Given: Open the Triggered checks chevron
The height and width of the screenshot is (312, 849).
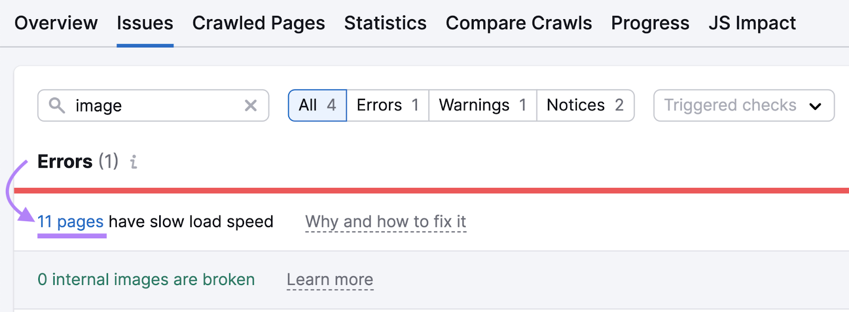Looking at the screenshot, I should (x=816, y=106).
